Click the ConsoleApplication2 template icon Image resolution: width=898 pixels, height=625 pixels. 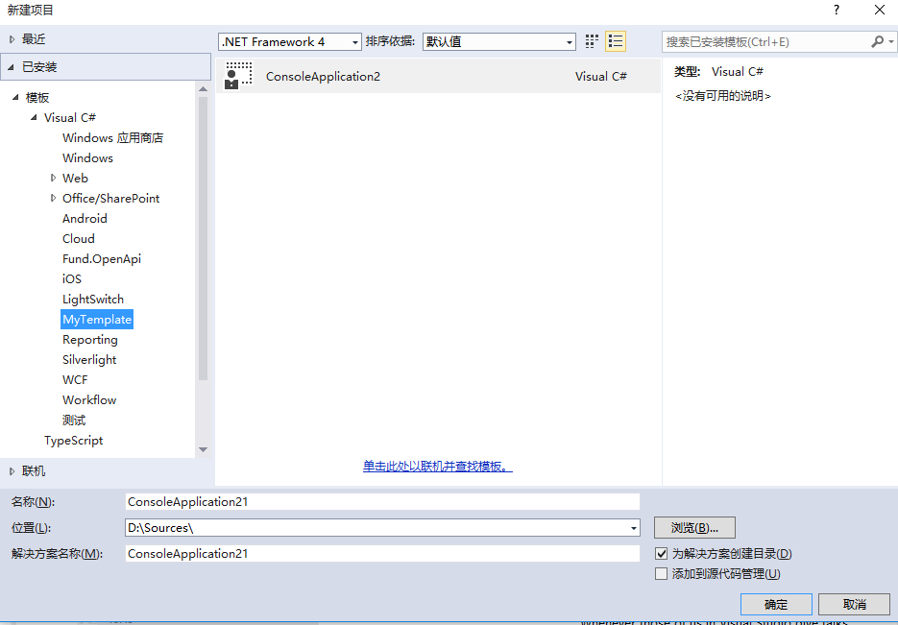click(238, 76)
